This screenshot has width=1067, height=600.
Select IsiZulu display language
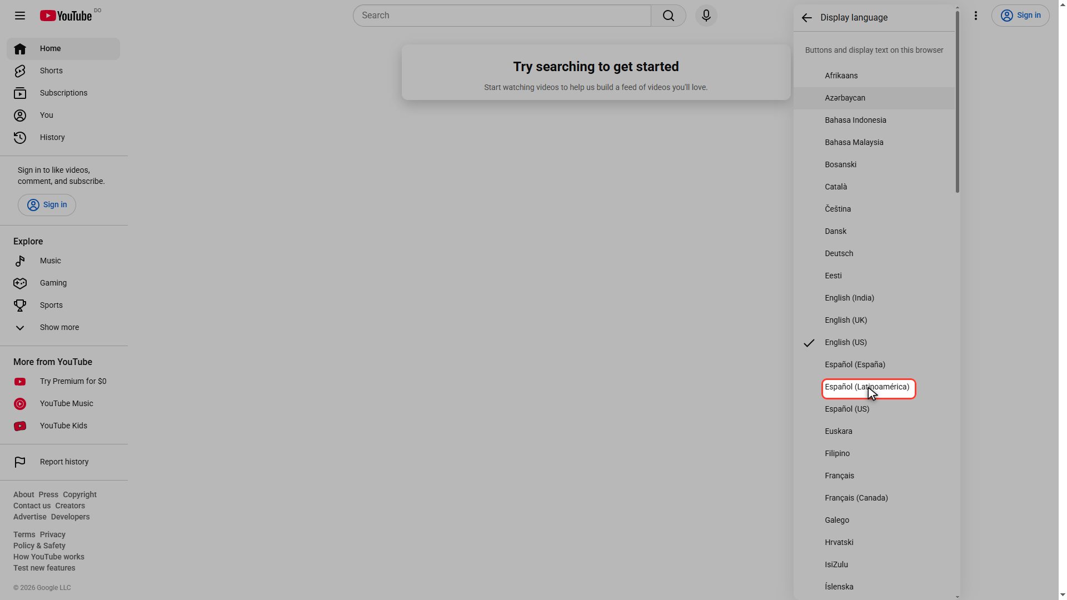pyautogui.click(x=874, y=565)
